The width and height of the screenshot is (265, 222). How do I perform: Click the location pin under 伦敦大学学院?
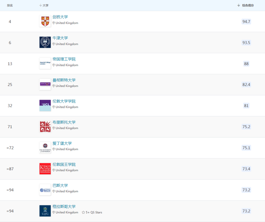click(x=54, y=107)
